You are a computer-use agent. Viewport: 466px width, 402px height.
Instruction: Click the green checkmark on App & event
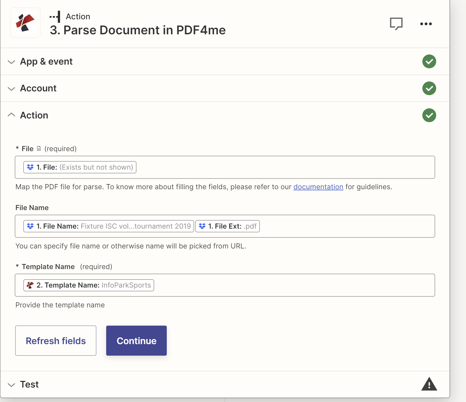pyautogui.click(x=429, y=61)
